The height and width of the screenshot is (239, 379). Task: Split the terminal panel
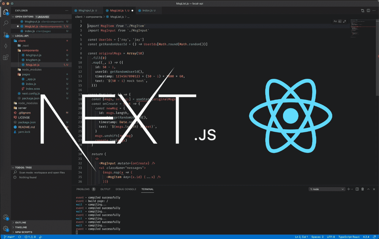coord(357,189)
